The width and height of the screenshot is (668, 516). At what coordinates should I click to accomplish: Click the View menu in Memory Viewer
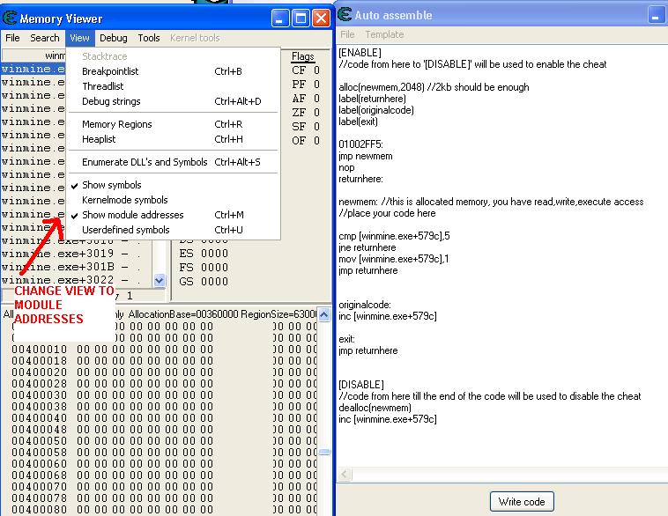click(79, 38)
